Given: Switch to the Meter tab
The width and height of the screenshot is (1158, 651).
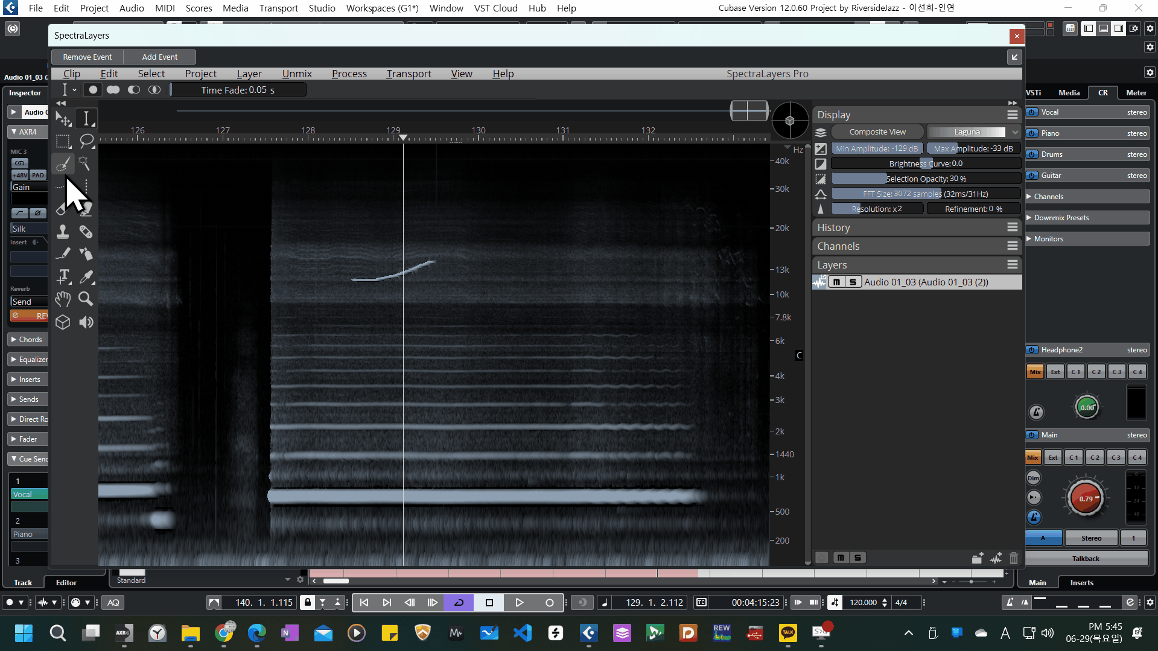Looking at the screenshot, I should (1136, 93).
